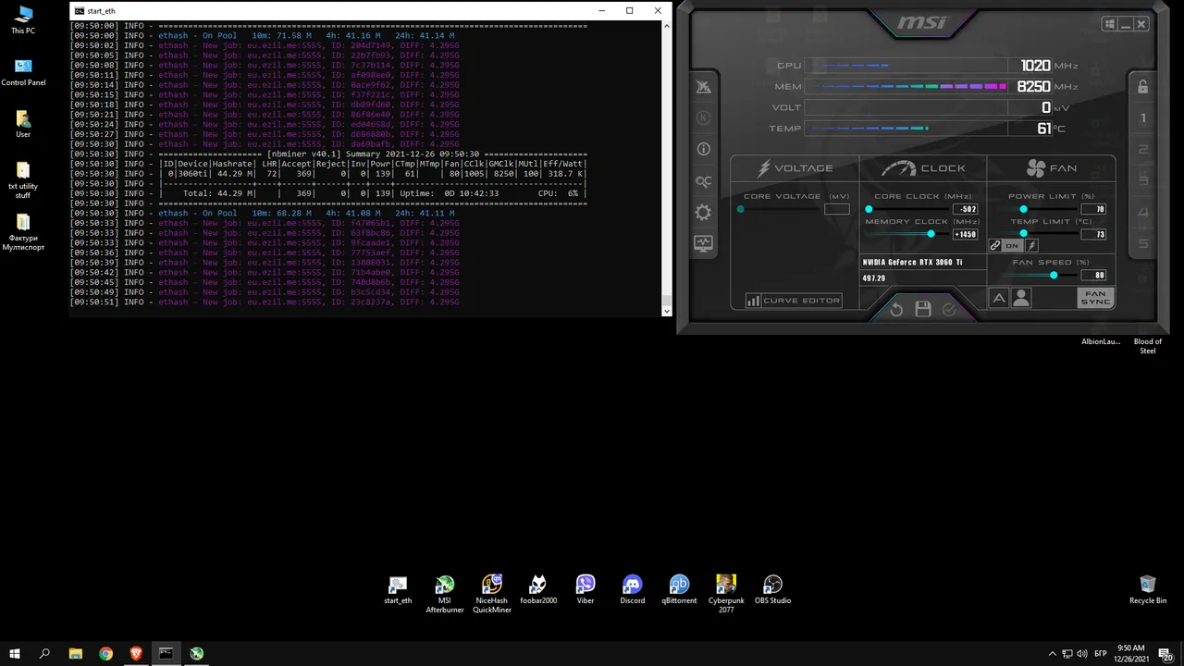The height and width of the screenshot is (666, 1184).
Task: Select the This PC desktop icon
Action: pyautogui.click(x=23, y=20)
